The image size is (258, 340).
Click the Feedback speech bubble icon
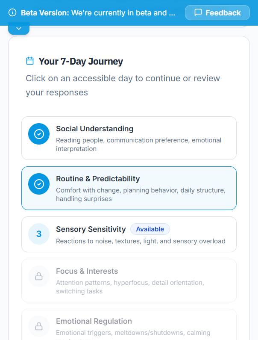(x=198, y=13)
